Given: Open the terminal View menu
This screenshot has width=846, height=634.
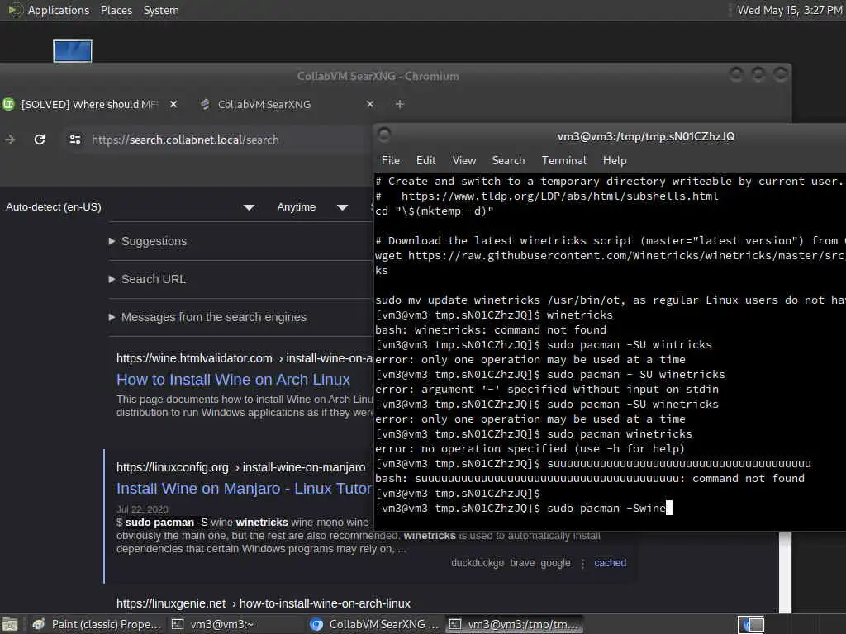Looking at the screenshot, I should pyautogui.click(x=464, y=160).
